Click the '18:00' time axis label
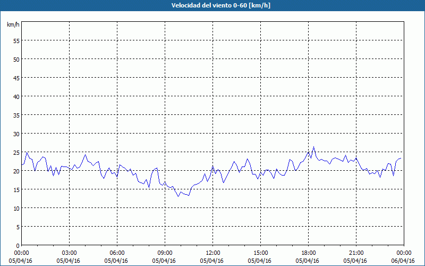The height and width of the screenshot is (266, 425). (308, 253)
